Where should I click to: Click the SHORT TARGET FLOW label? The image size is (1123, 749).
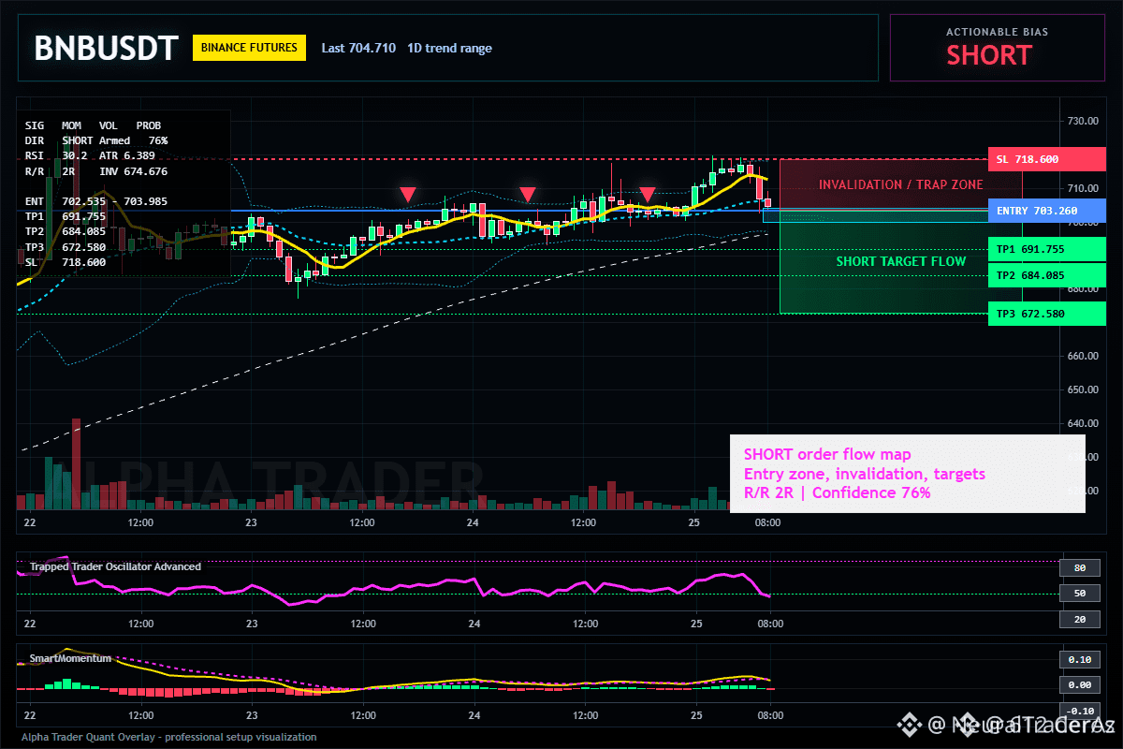click(900, 261)
